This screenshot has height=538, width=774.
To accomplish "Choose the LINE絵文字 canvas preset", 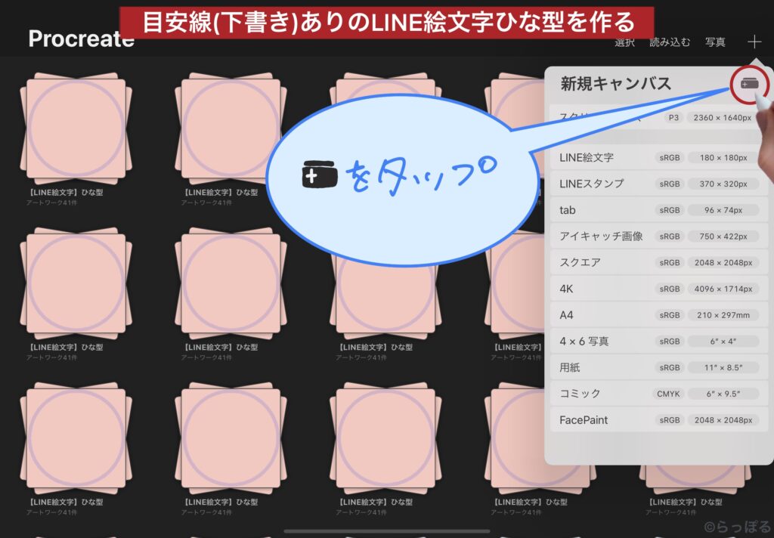I will [x=659, y=157].
